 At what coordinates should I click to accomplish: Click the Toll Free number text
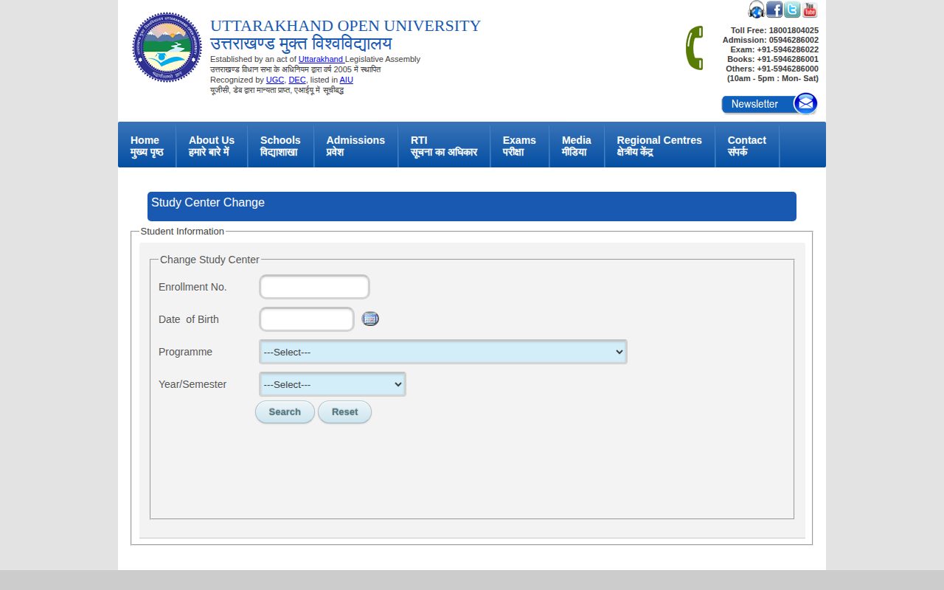coord(774,30)
